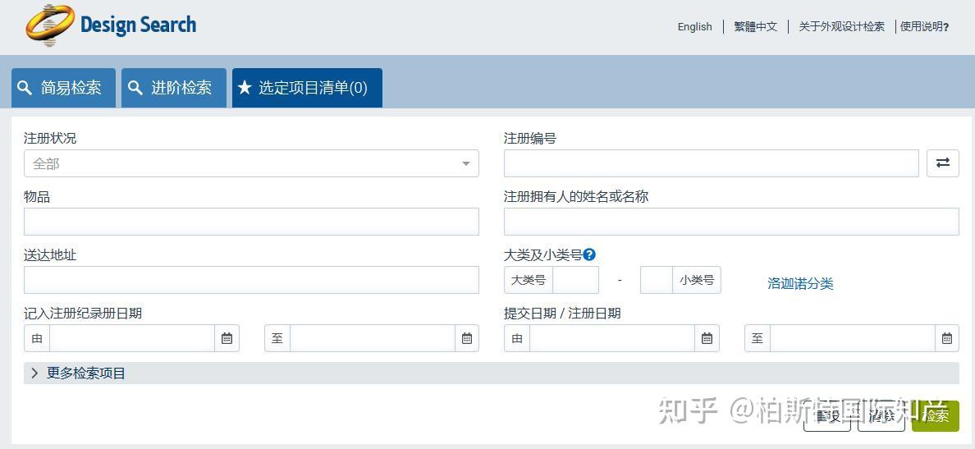Click the 重设 button

coord(827,416)
